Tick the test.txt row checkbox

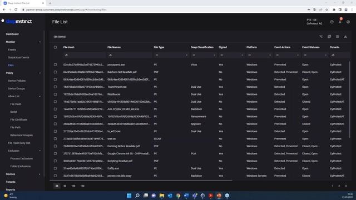click(55, 139)
